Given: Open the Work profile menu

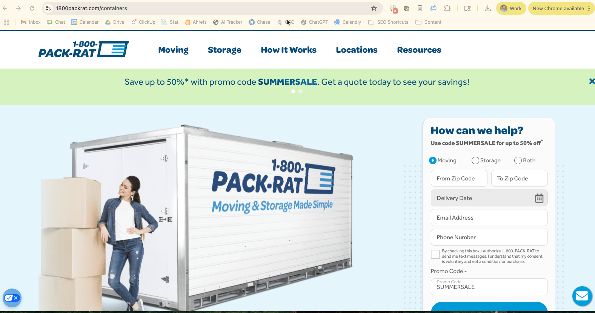Looking at the screenshot, I should pos(511,8).
